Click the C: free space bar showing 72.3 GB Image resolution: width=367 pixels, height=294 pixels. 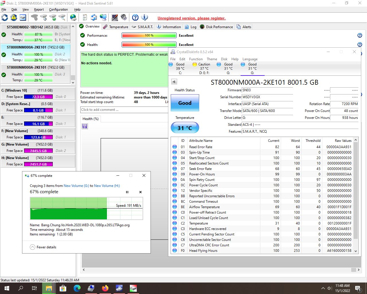point(38,97)
